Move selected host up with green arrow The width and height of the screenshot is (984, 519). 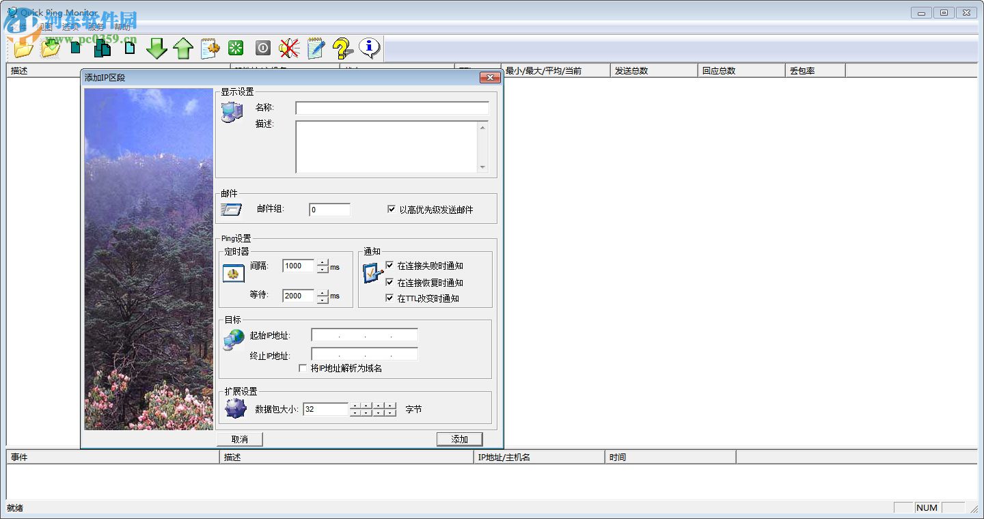point(183,48)
